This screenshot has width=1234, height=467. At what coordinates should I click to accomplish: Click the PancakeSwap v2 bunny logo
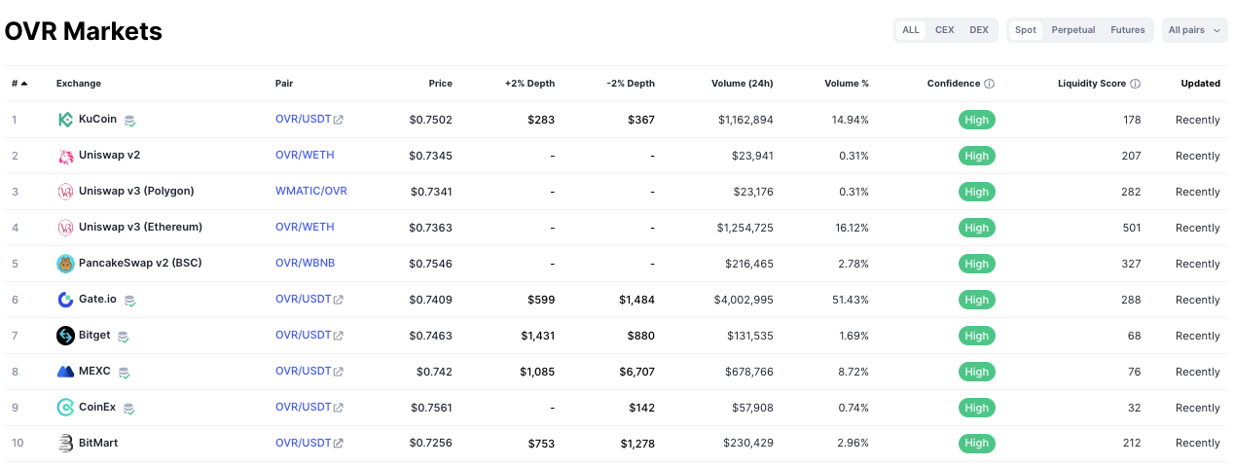point(65,264)
